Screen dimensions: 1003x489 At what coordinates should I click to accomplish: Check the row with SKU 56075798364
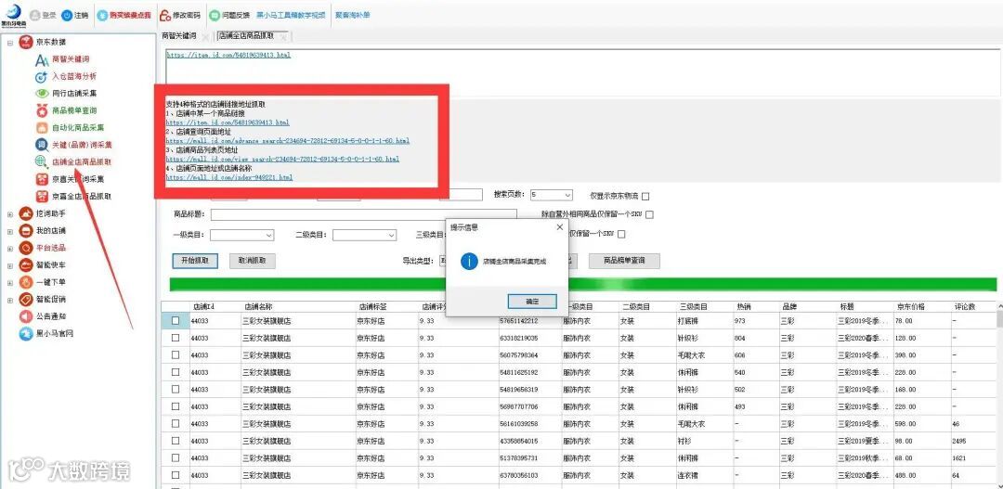pyautogui.click(x=176, y=355)
